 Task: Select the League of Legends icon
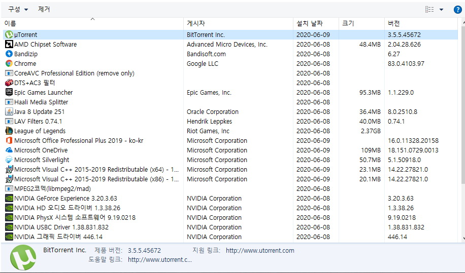9,131
